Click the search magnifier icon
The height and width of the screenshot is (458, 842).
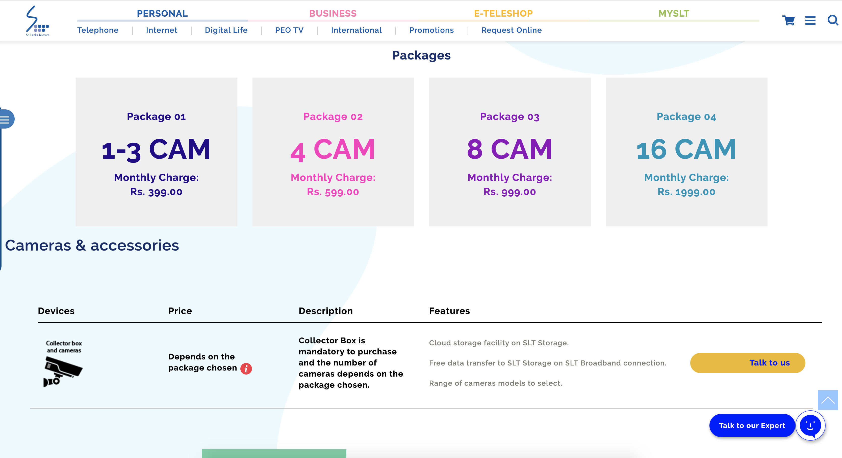(x=833, y=20)
